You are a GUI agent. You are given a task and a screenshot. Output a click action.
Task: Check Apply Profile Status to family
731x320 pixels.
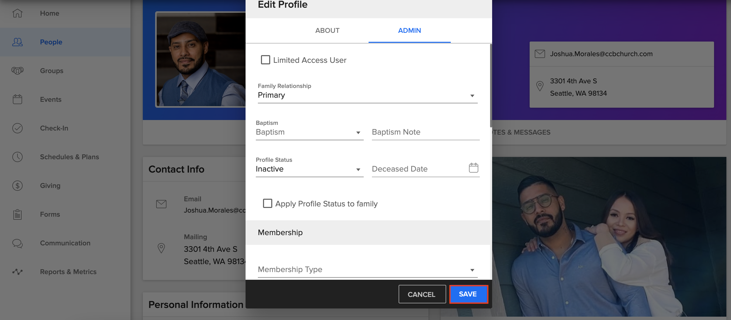click(267, 203)
